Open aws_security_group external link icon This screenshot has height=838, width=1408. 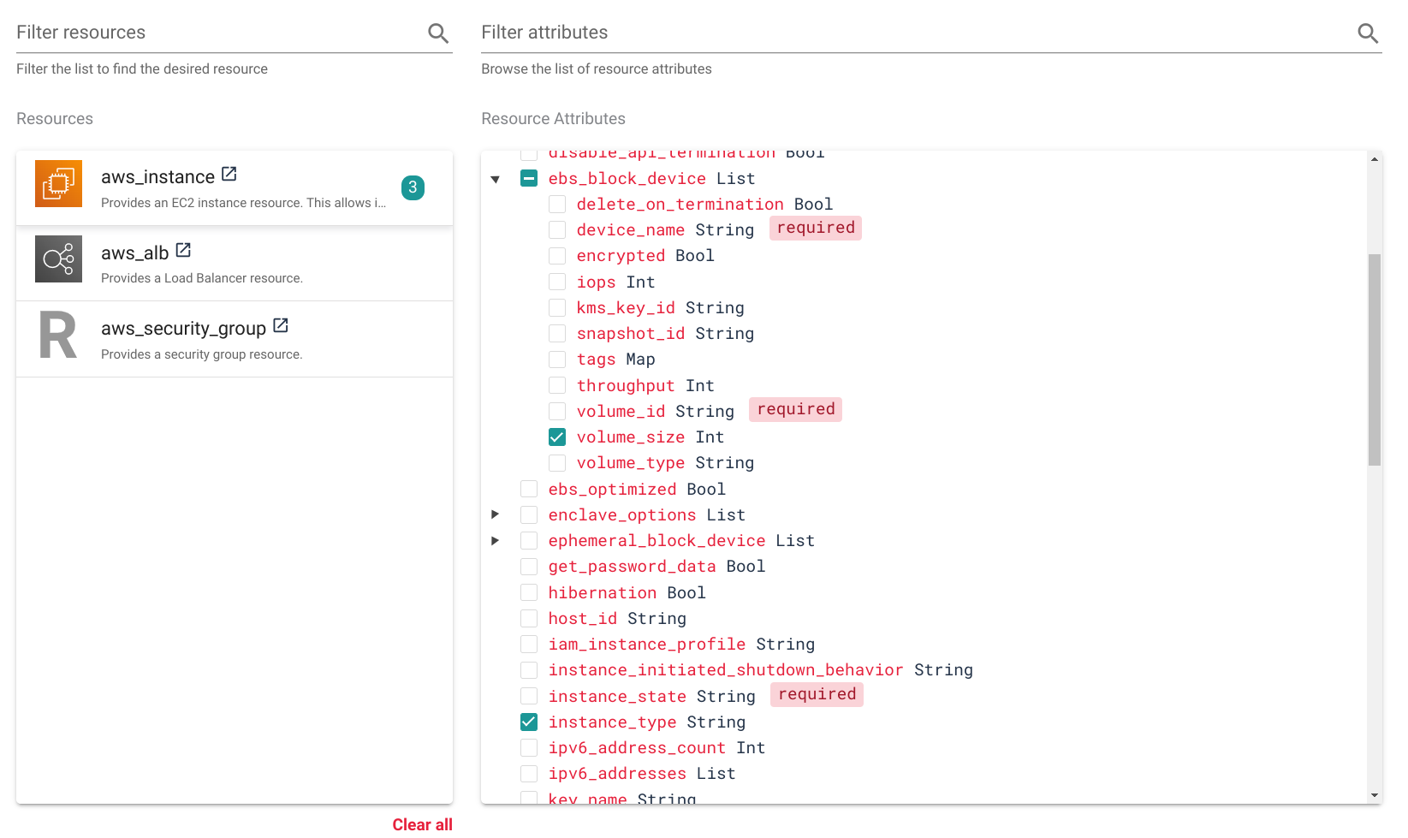280,326
